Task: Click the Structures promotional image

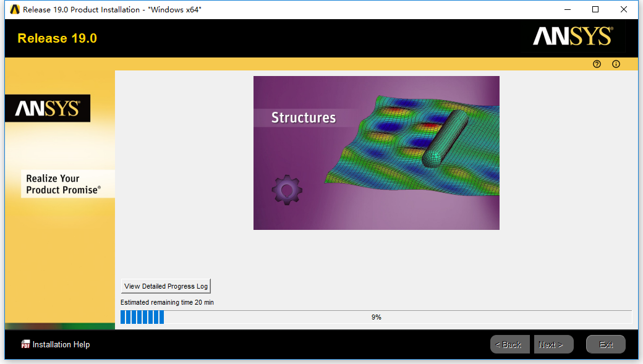Action: coord(377,153)
